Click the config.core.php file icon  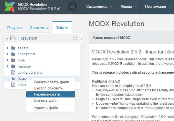(x=13, y=72)
